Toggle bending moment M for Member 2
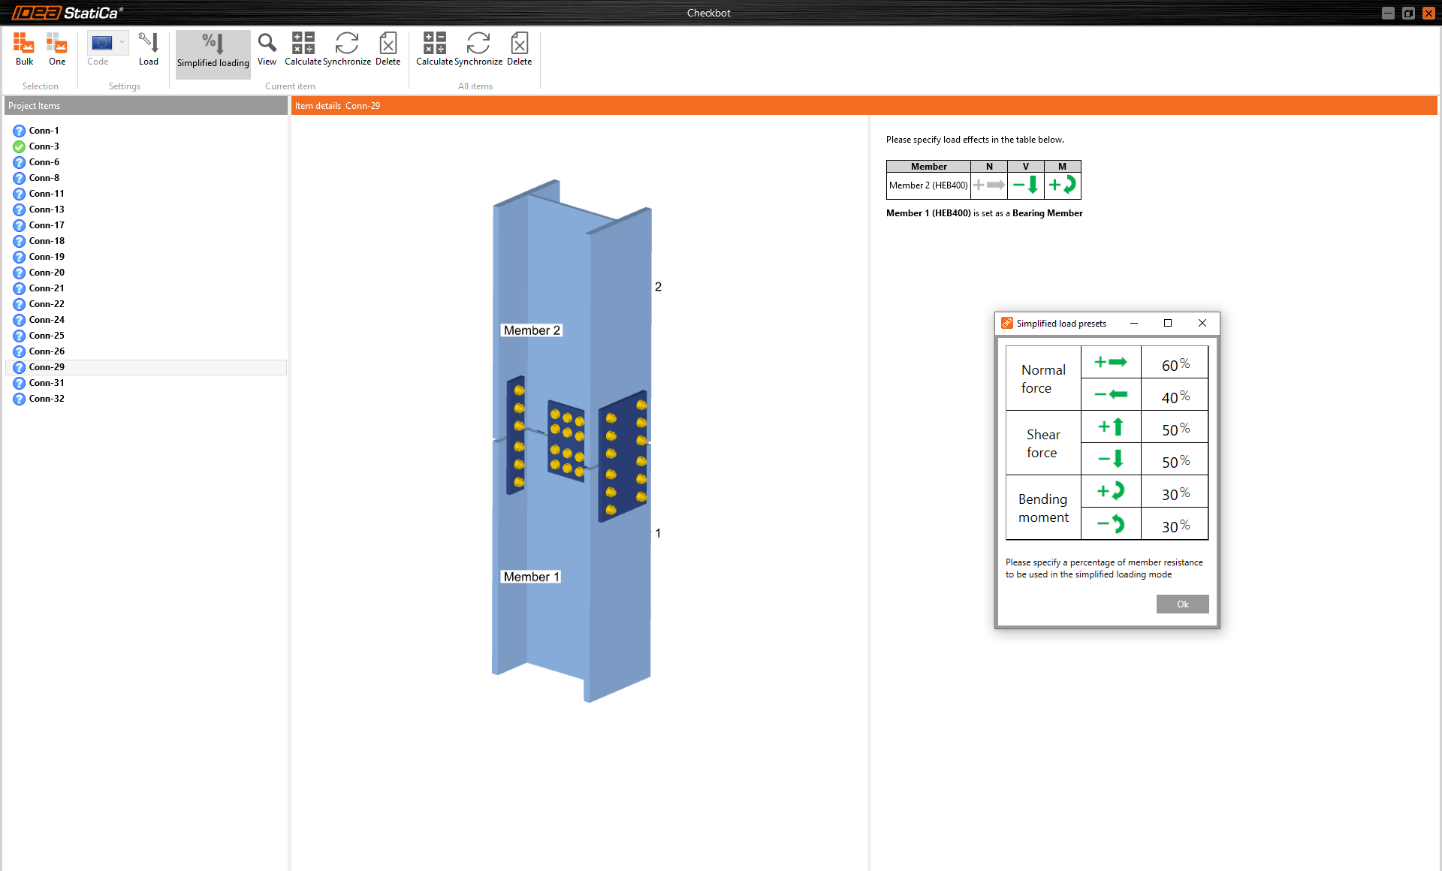 point(1062,185)
